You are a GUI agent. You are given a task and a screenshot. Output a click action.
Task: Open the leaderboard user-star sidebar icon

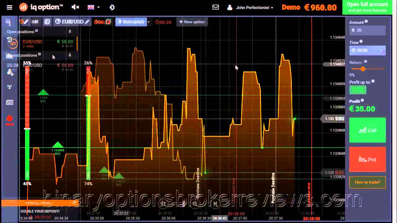point(10,72)
